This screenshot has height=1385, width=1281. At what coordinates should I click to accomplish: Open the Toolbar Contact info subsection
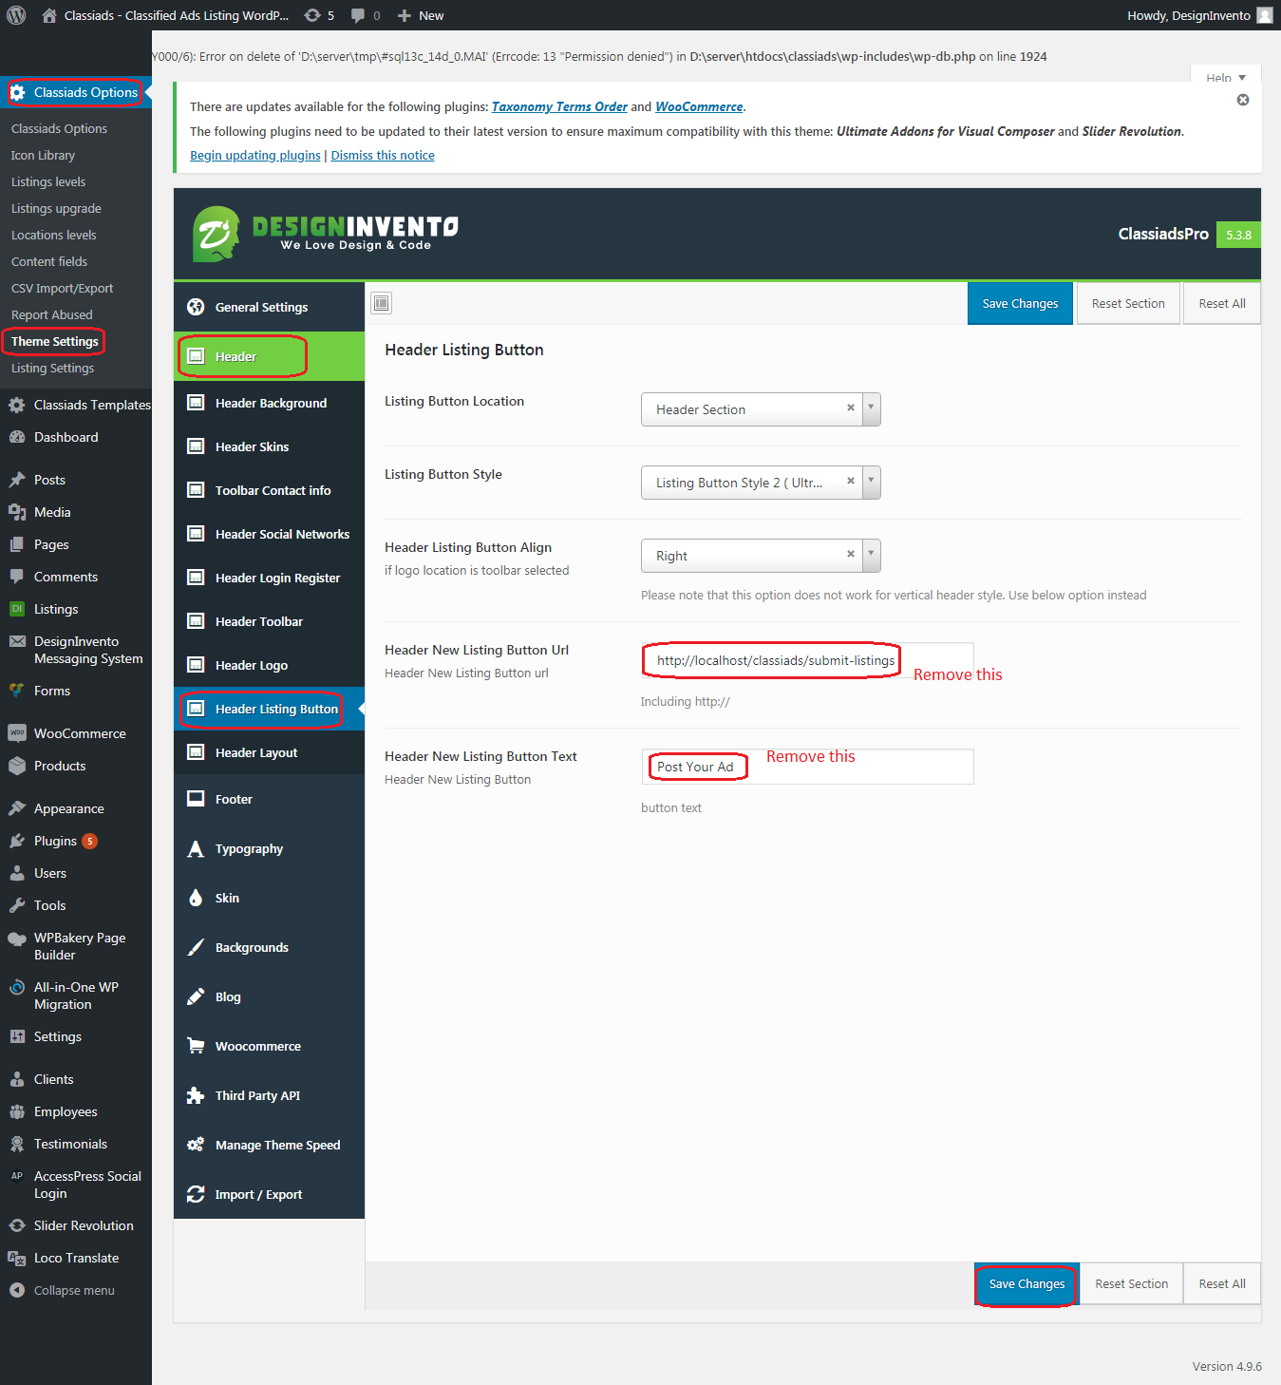click(x=269, y=490)
